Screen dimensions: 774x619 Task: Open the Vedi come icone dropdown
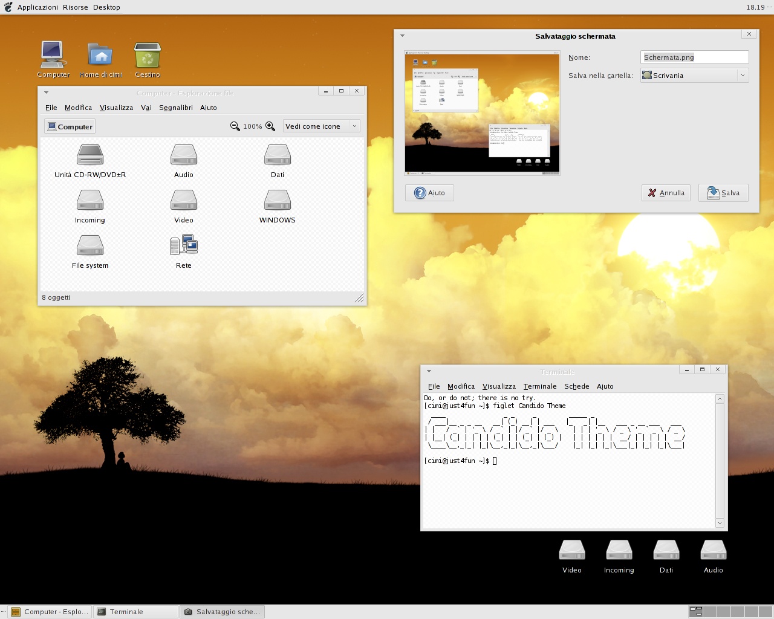322,126
